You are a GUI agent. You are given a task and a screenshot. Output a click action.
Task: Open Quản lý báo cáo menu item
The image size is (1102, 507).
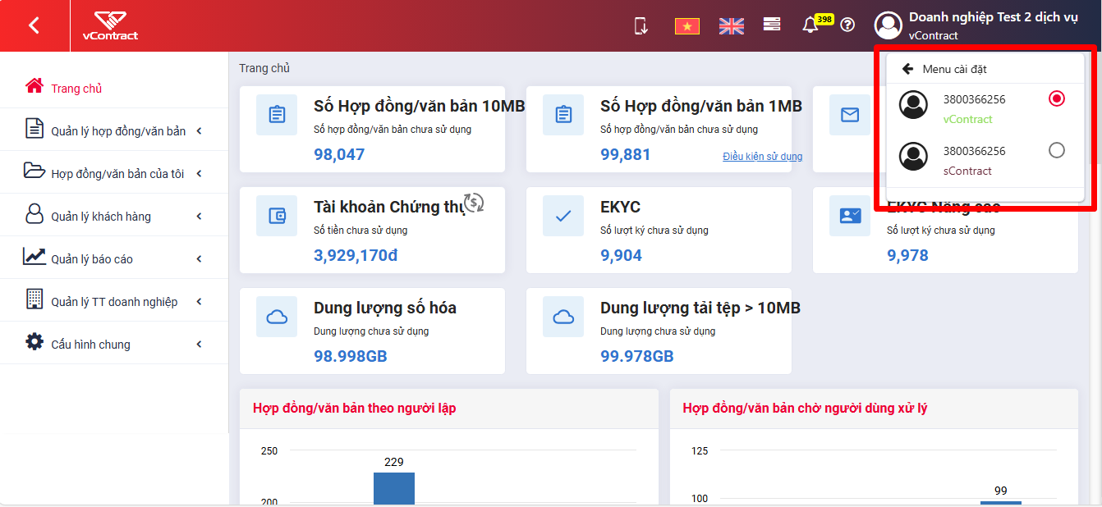tap(114, 258)
